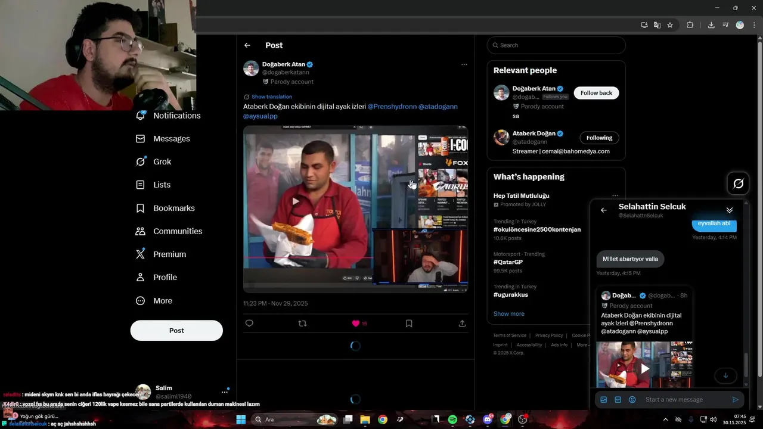Open Chrome profile avatar
Viewport: 763px width, 429px height.
[740, 25]
